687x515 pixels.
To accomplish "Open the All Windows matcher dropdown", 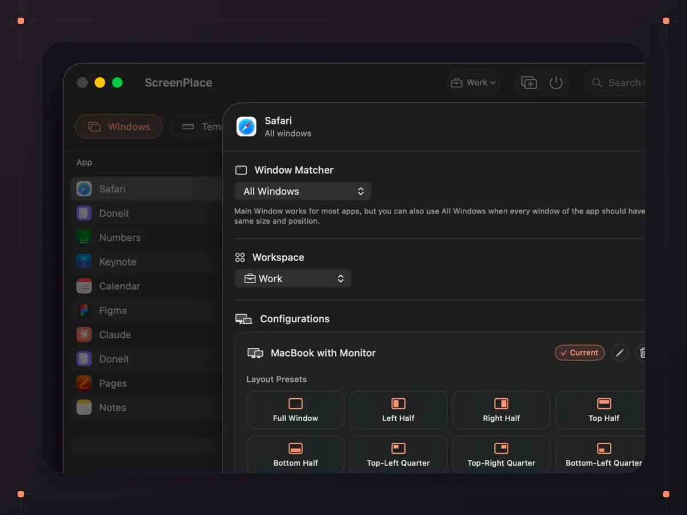I will click(x=303, y=191).
